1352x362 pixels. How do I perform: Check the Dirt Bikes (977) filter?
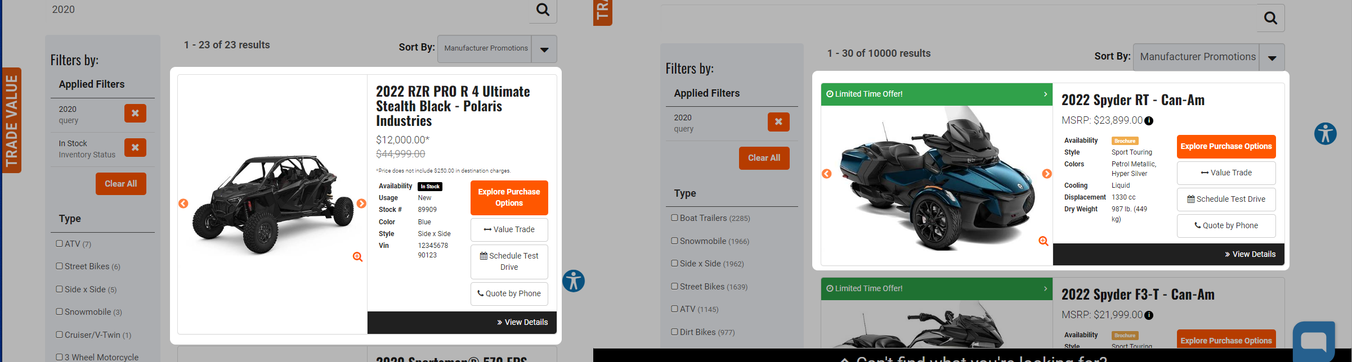pyautogui.click(x=674, y=332)
